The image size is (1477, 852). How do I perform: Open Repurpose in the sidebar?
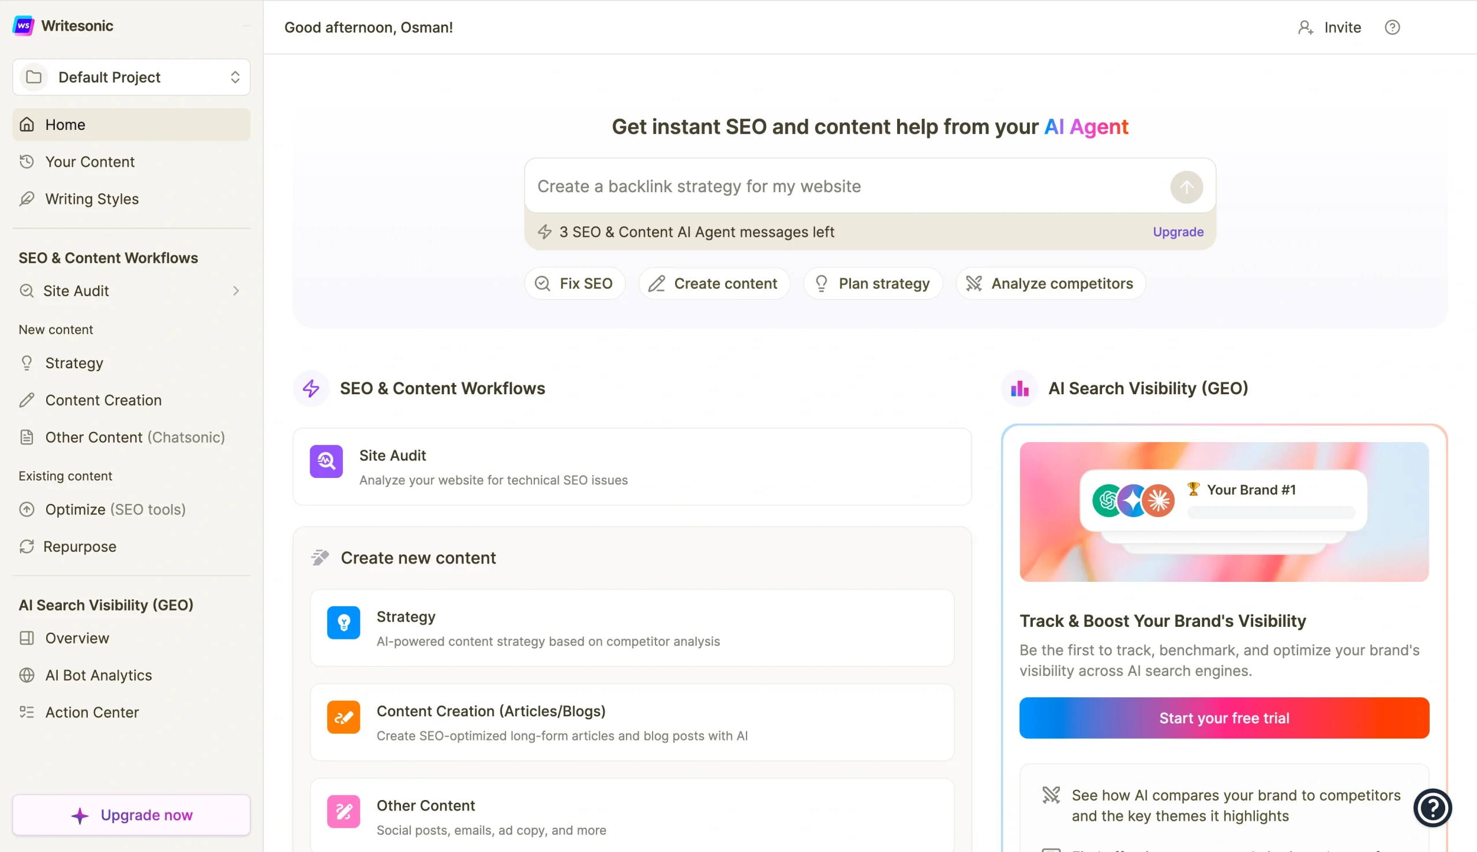[132, 547]
